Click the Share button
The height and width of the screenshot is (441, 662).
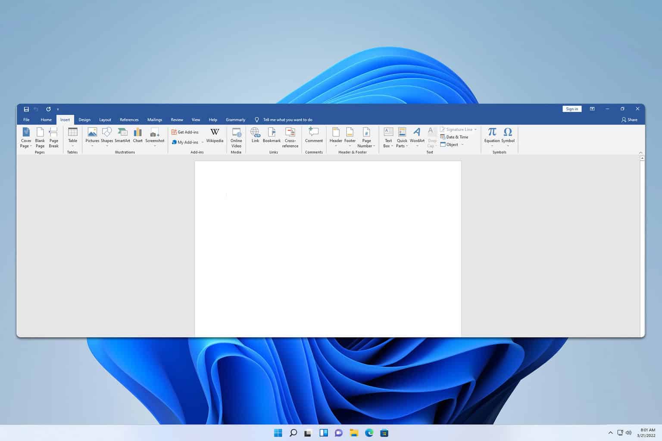click(629, 120)
